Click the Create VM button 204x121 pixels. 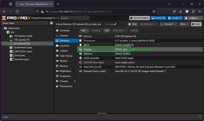pyautogui.click(x=159, y=18)
